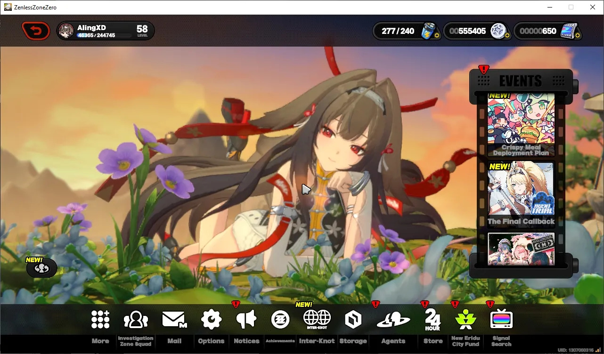Click the player name AlingXD

coord(91,28)
